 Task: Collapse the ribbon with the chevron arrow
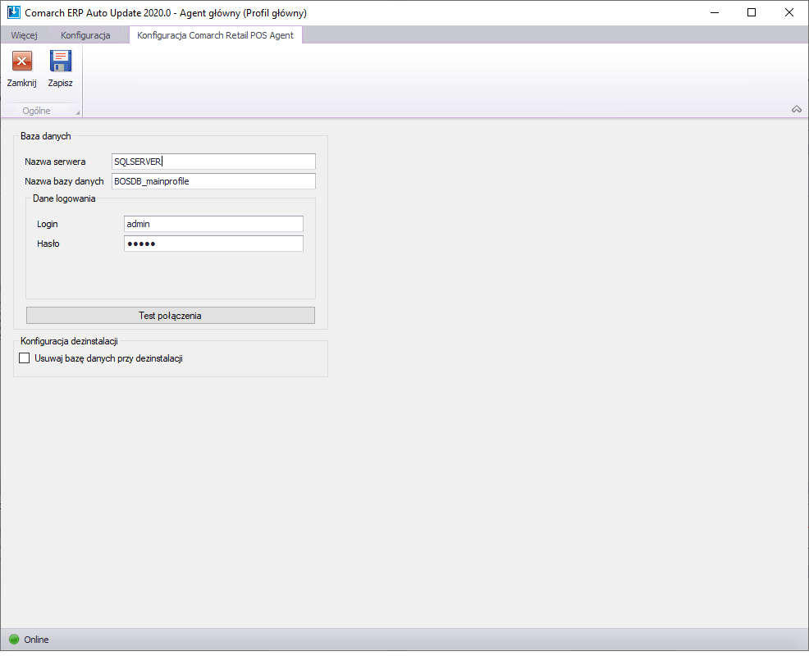click(797, 109)
